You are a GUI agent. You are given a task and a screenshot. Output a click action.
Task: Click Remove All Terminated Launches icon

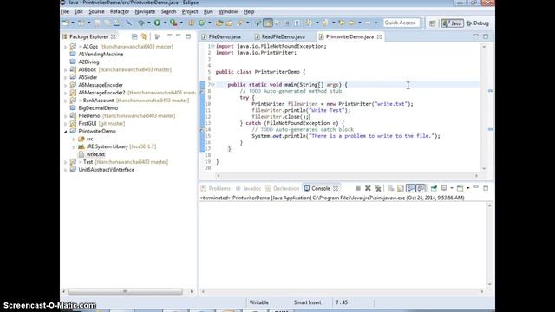tap(378, 188)
